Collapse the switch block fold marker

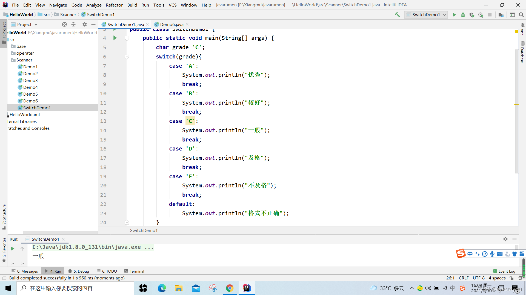point(127,57)
